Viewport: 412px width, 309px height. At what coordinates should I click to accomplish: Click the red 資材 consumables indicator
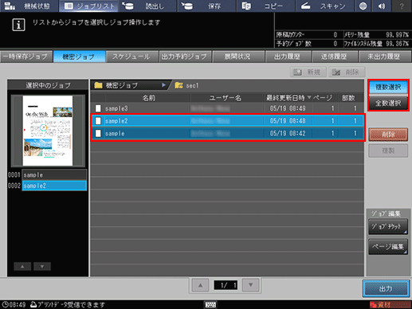tap(390, 305)
